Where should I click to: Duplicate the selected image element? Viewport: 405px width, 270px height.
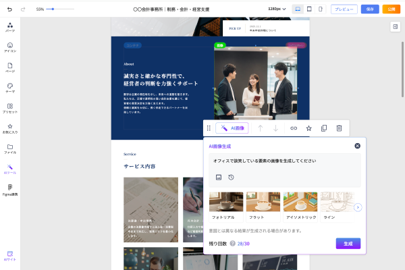324,128
